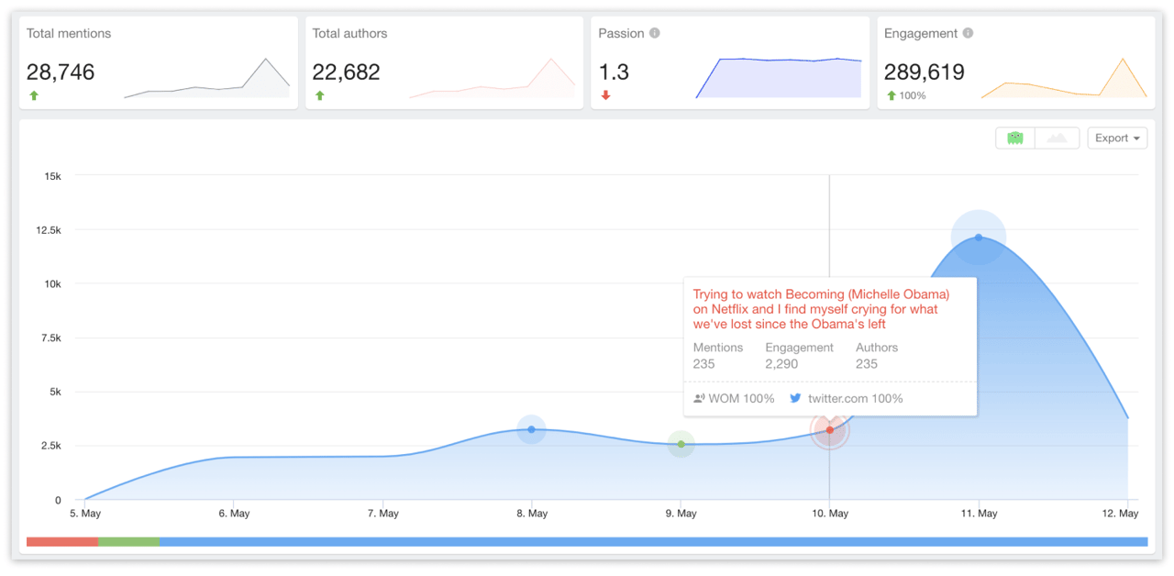Click the green ghost chart mode icon
Image resolution: width=1174 pixels, height=576 pixels.
tap(1014, 138)
